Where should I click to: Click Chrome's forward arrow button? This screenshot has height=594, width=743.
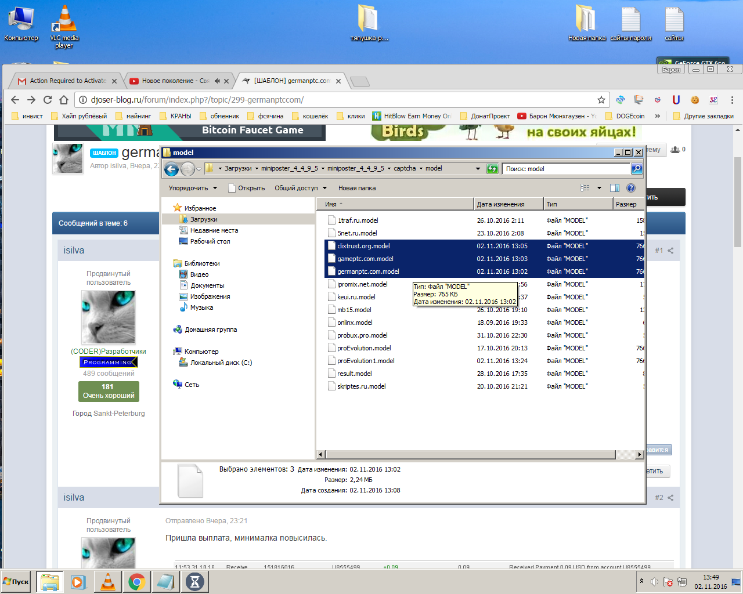point(31,100)
